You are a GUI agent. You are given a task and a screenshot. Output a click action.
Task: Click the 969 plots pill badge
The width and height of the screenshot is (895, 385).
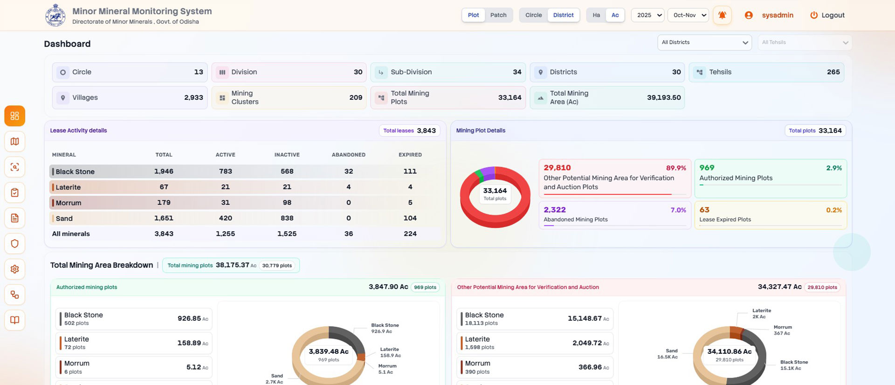425,287
